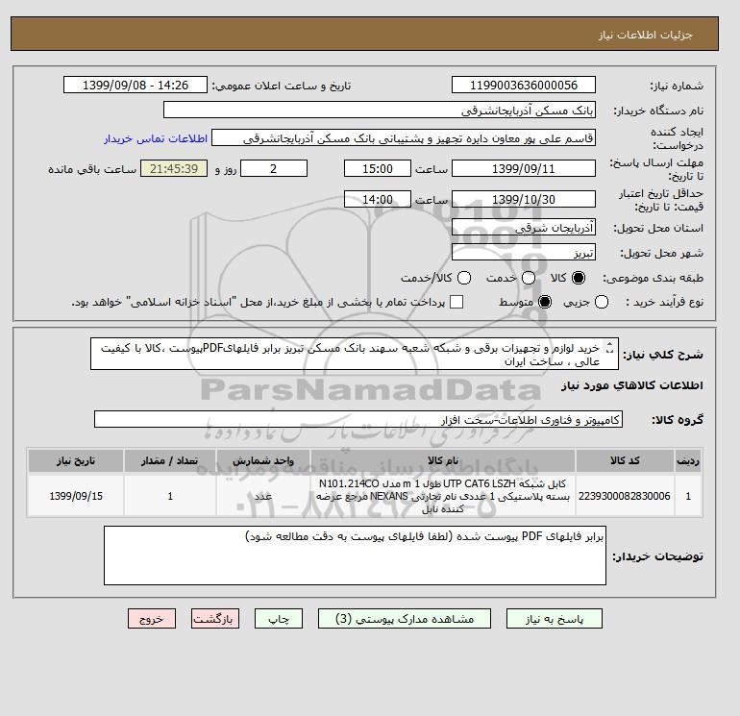Screen dimensions: 740x716
Task: Click the شماره نیاز number field
Action: coord(524,85)
